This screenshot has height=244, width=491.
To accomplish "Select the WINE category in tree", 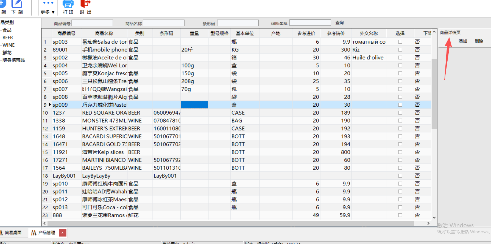I will 9,45.
